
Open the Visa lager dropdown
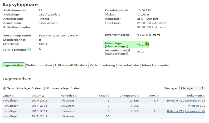pos(192,88)
